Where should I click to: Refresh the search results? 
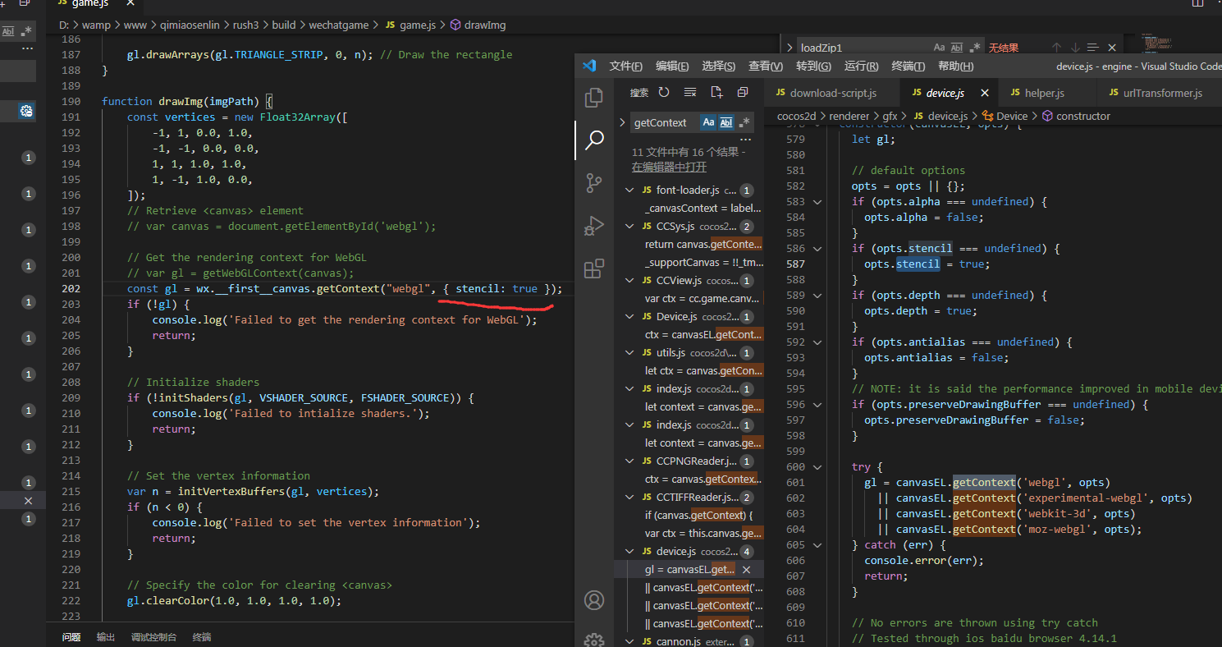664,93
